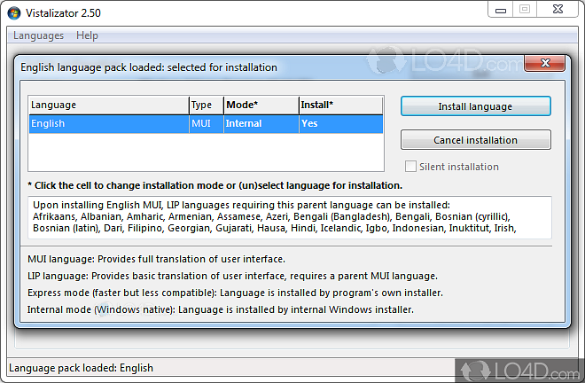This screenshot has height=383, width=585.
Task: Click the status bar resize grip
Action: tap(578, 376)
